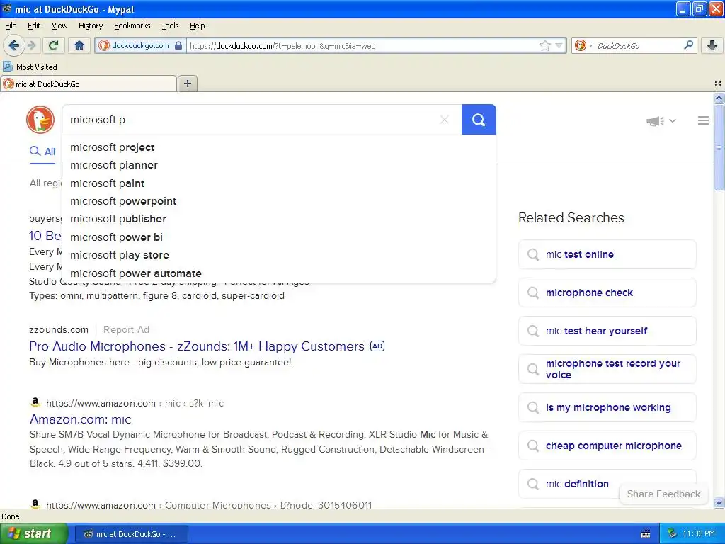Open the Amazon.com: mic result
The image size is (725, 544).
pos(81,419)
